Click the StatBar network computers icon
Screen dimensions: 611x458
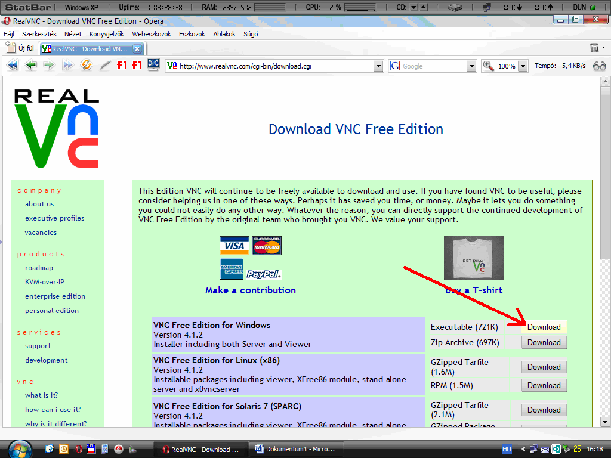487,7
